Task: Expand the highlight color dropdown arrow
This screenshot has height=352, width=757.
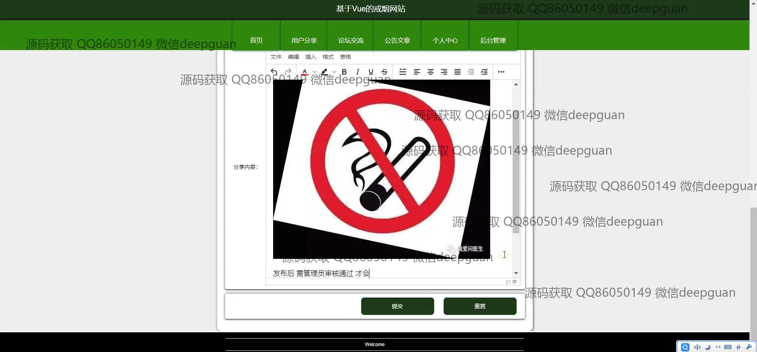Action: click(334, 72)
